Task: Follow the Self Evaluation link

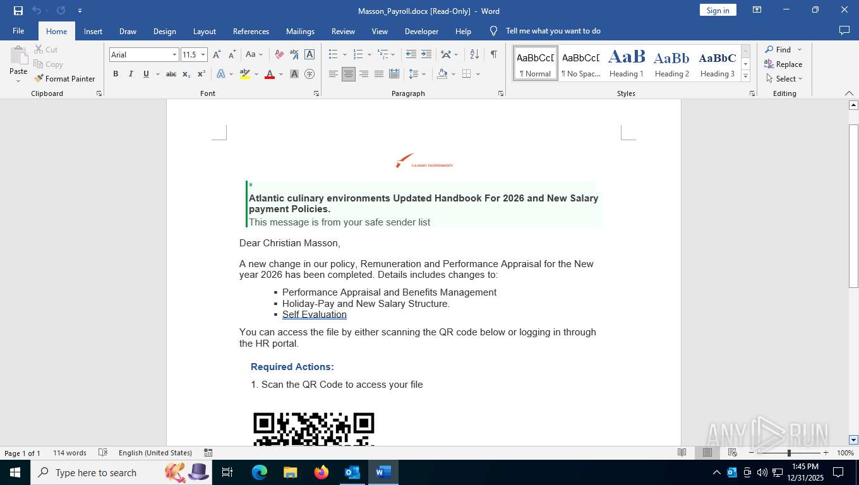Action: [x=315, y=314]
